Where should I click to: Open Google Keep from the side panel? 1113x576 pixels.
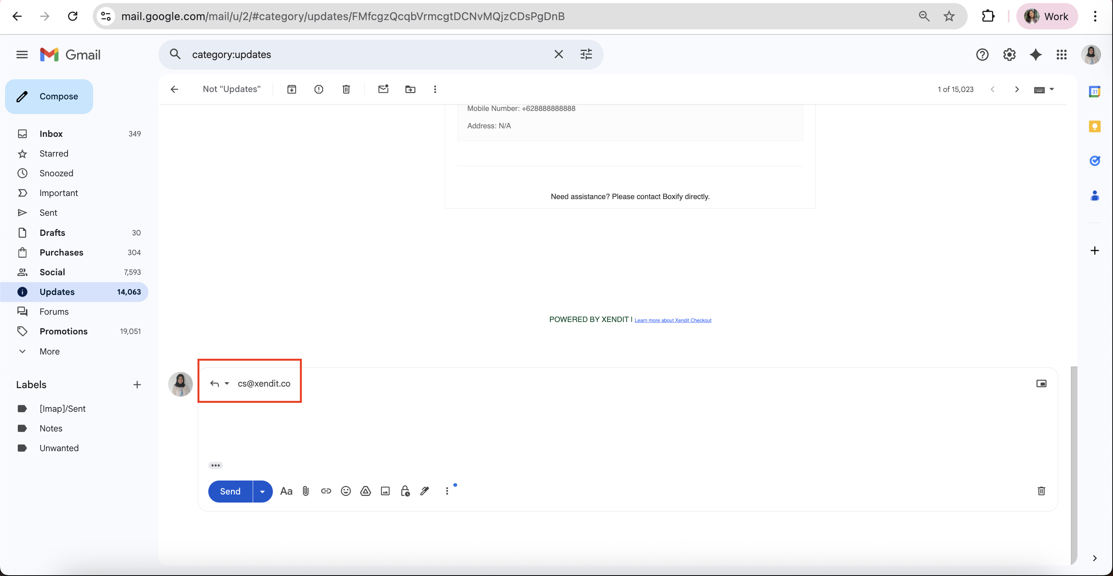point(1095,126)
